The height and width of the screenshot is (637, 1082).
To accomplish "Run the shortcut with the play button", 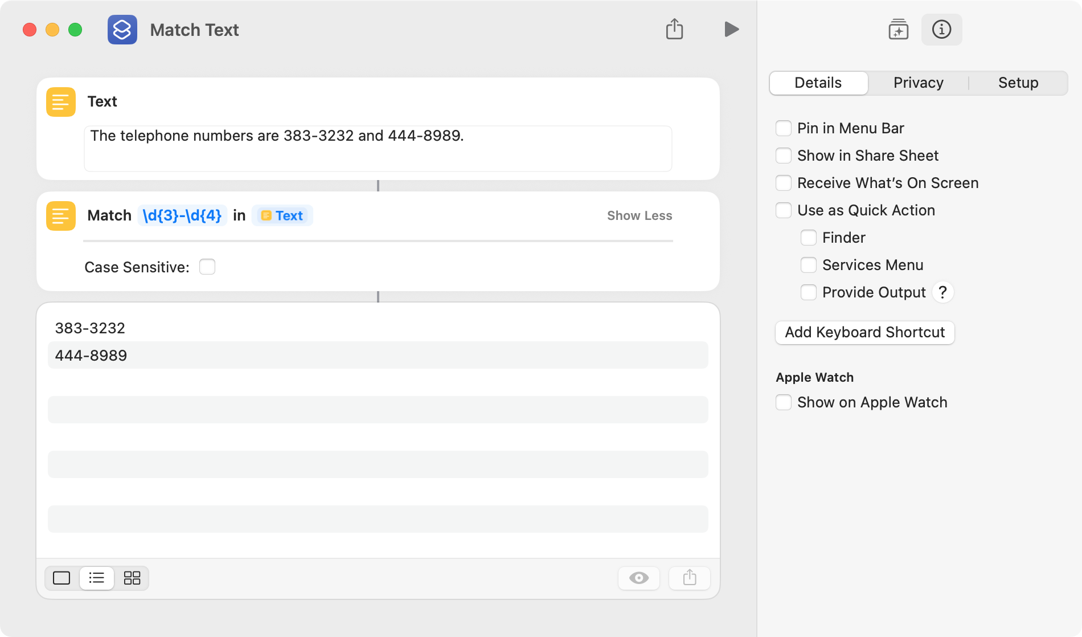I will tap(731, 29).
